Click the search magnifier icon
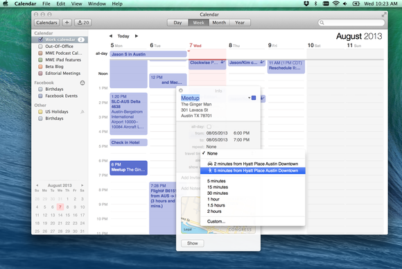402x269 pixels. [322, 23]
